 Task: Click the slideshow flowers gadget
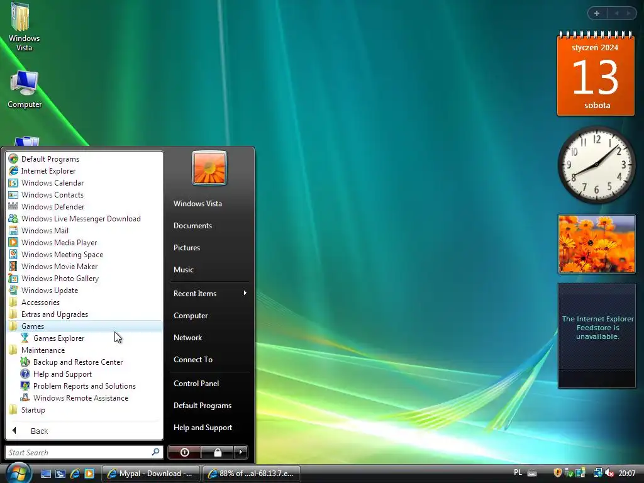pyautogui.click(x=596, y=244)
